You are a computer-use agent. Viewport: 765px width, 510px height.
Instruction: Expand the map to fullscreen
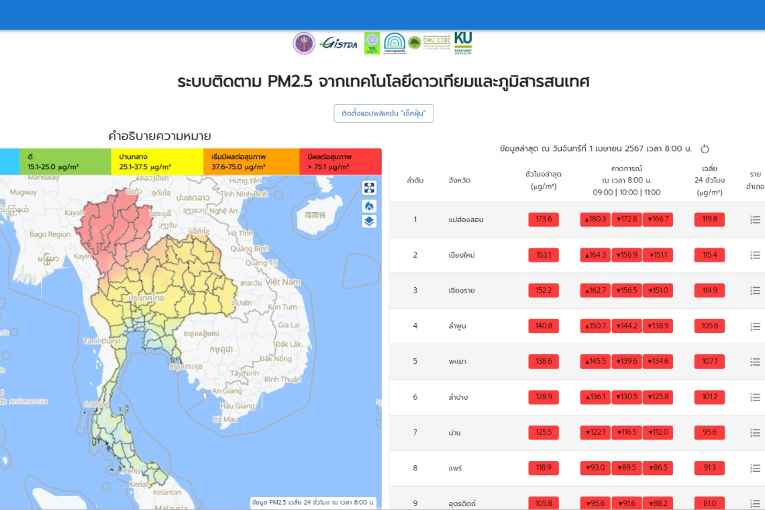tap(369, 188)
